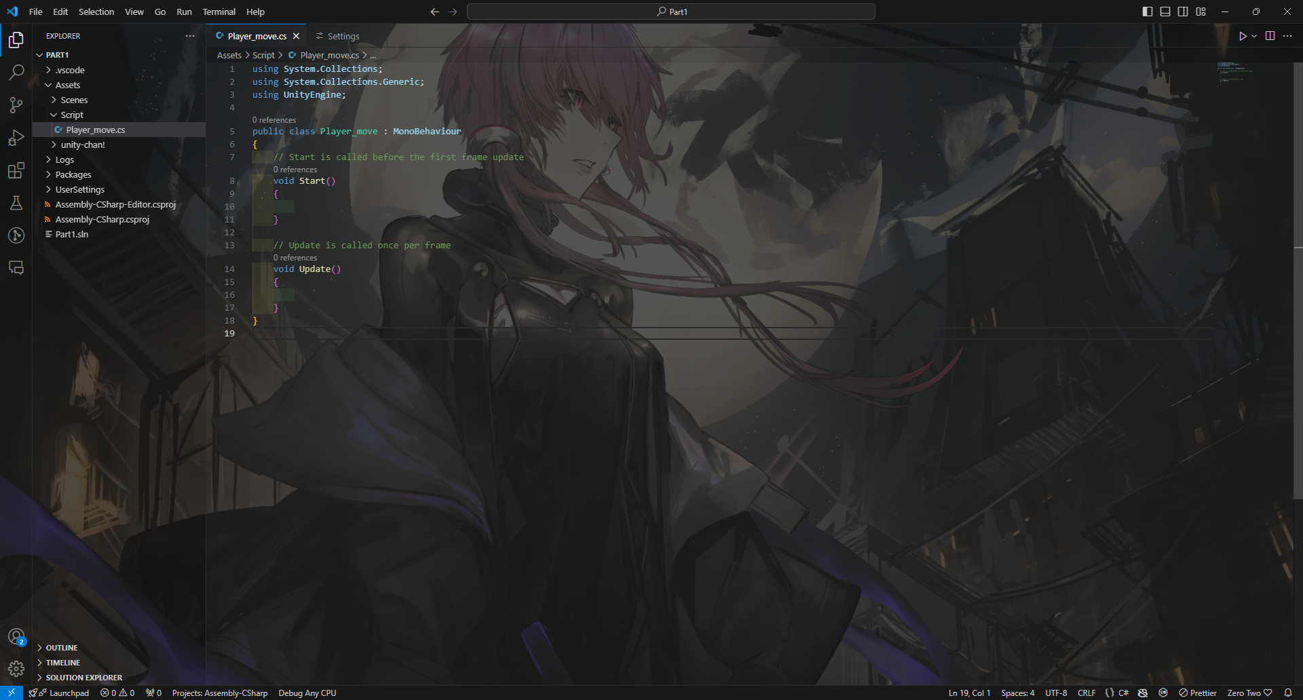
Task: Open editor More Actions ellipsis
Action: pos(1287,36)
